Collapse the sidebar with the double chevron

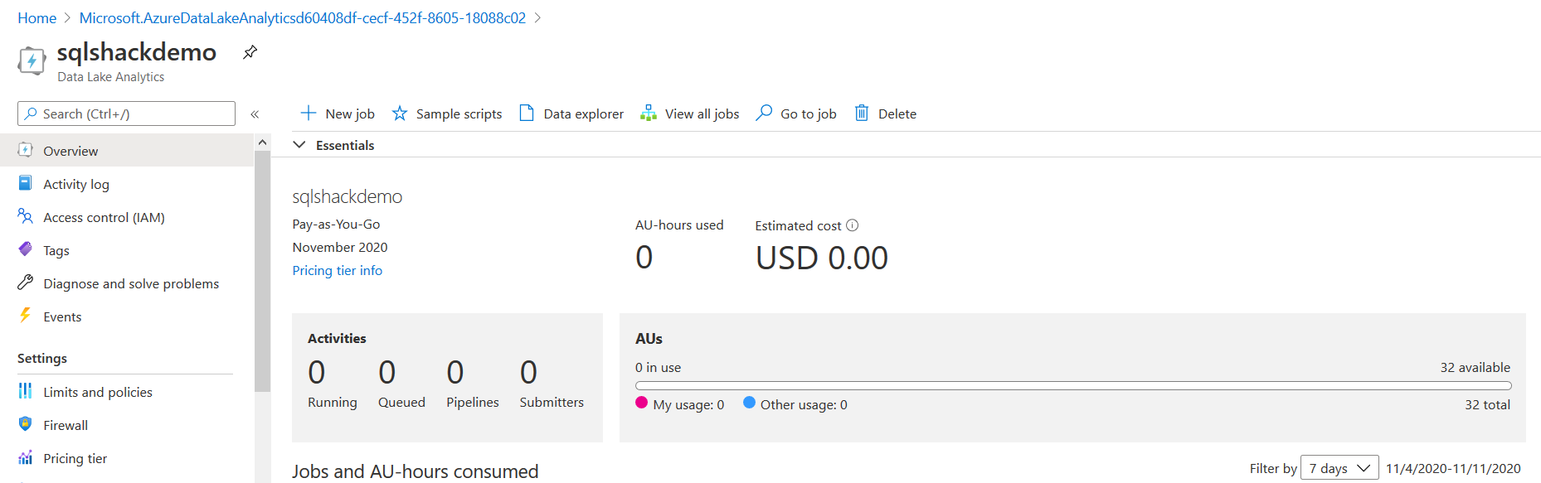(255, 114)
